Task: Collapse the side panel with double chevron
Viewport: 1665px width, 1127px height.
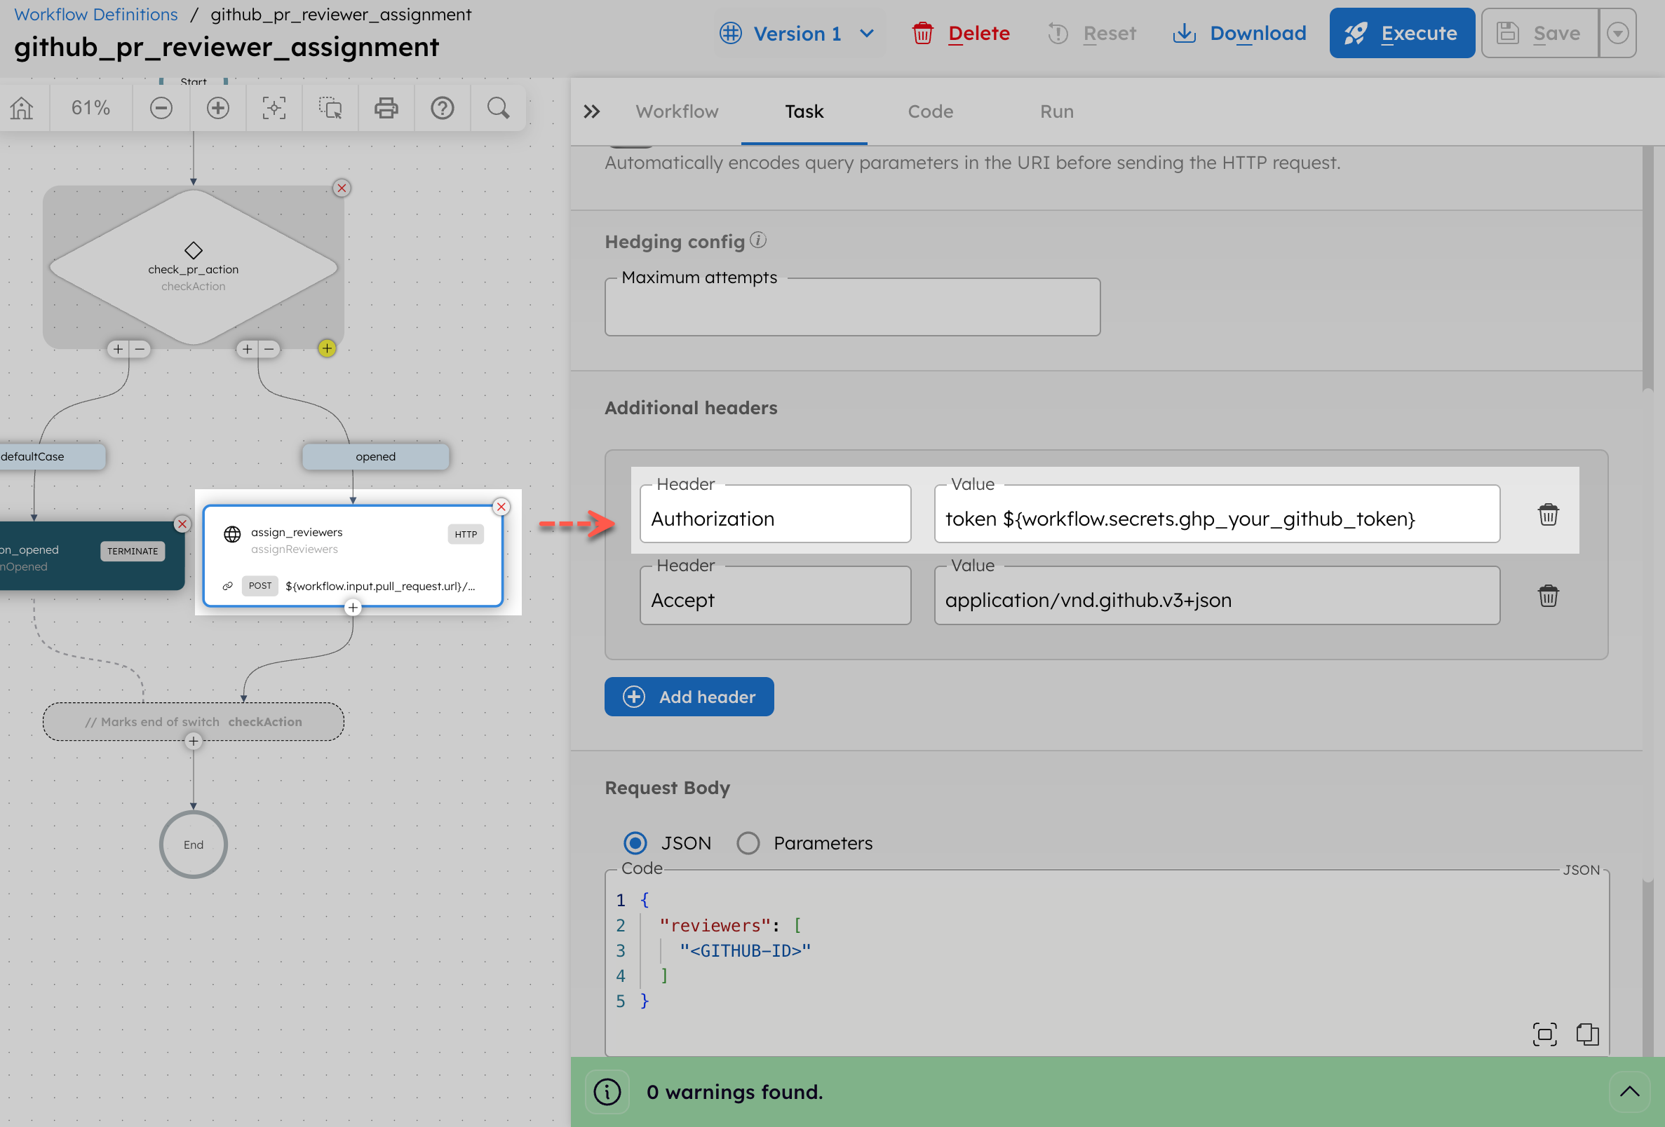Action: (591, 111)
